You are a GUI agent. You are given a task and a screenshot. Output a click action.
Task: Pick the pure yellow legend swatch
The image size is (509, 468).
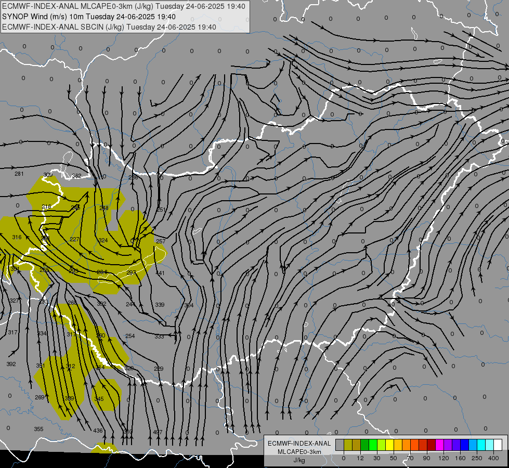tap(389, 445)
